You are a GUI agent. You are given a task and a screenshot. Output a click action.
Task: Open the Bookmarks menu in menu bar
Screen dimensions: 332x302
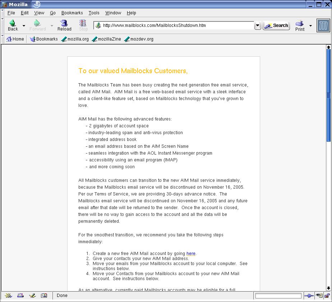[72, 13]
